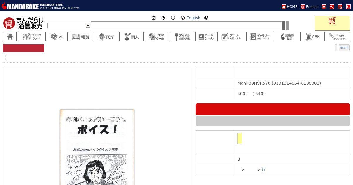Open the 雑誌 magazines category
Viewport: 353px width, 185px height.
point(81,37)
